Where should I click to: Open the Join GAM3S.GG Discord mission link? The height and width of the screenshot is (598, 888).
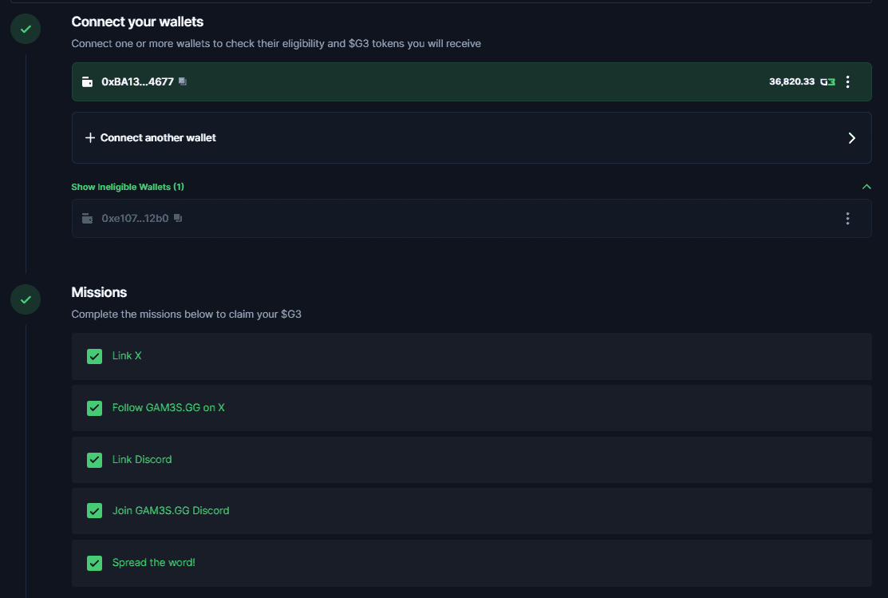171,511
